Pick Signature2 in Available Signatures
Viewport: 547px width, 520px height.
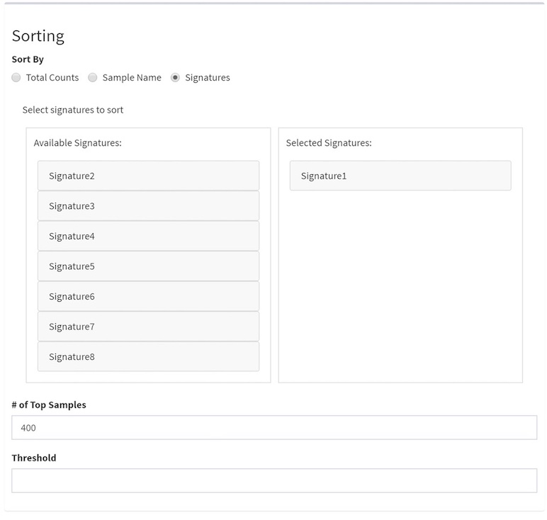click(148, 176)
